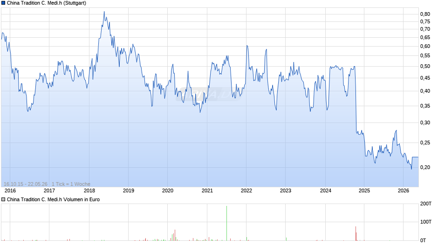Click the 0,70 price axis label
This screenshot has width=438, height=245.
(425, 29)
